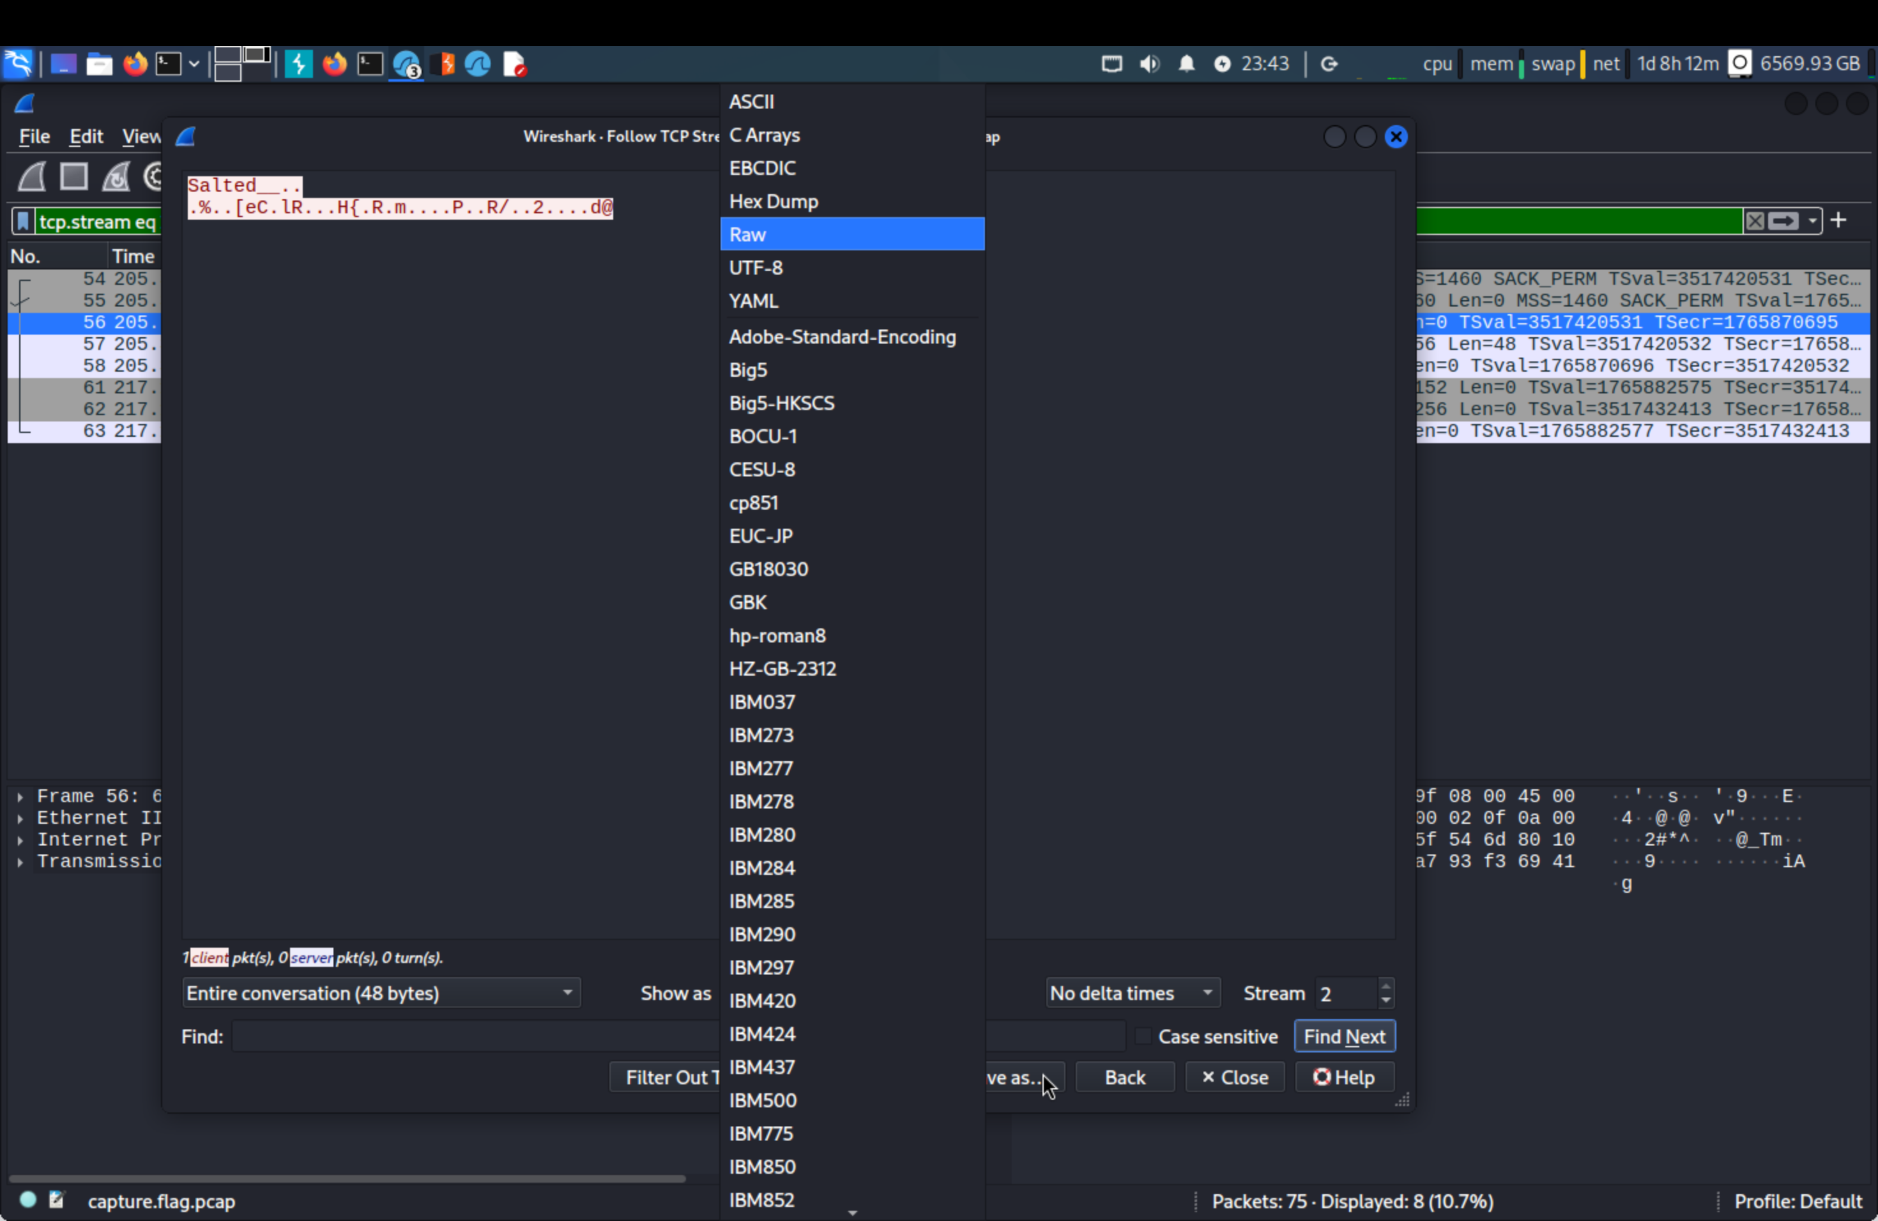Choose GBK encoding in the list
Image resolution: width=1878 pixels, height=1221 pixels.
click(852, 602)
